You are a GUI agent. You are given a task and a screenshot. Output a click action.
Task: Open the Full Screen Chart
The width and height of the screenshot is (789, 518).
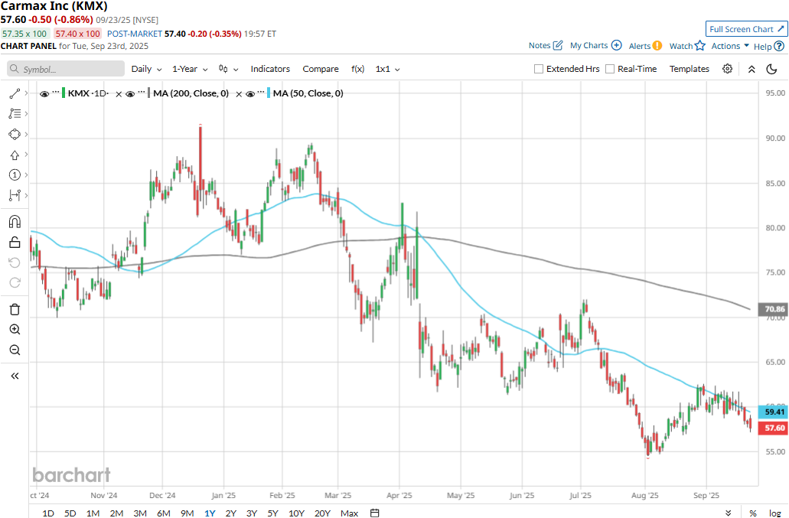747,29
